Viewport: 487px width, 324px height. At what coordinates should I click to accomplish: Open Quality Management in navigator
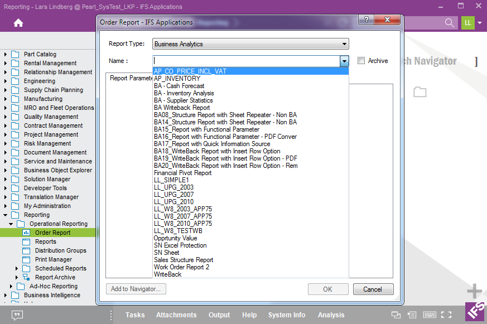point(51,117)
